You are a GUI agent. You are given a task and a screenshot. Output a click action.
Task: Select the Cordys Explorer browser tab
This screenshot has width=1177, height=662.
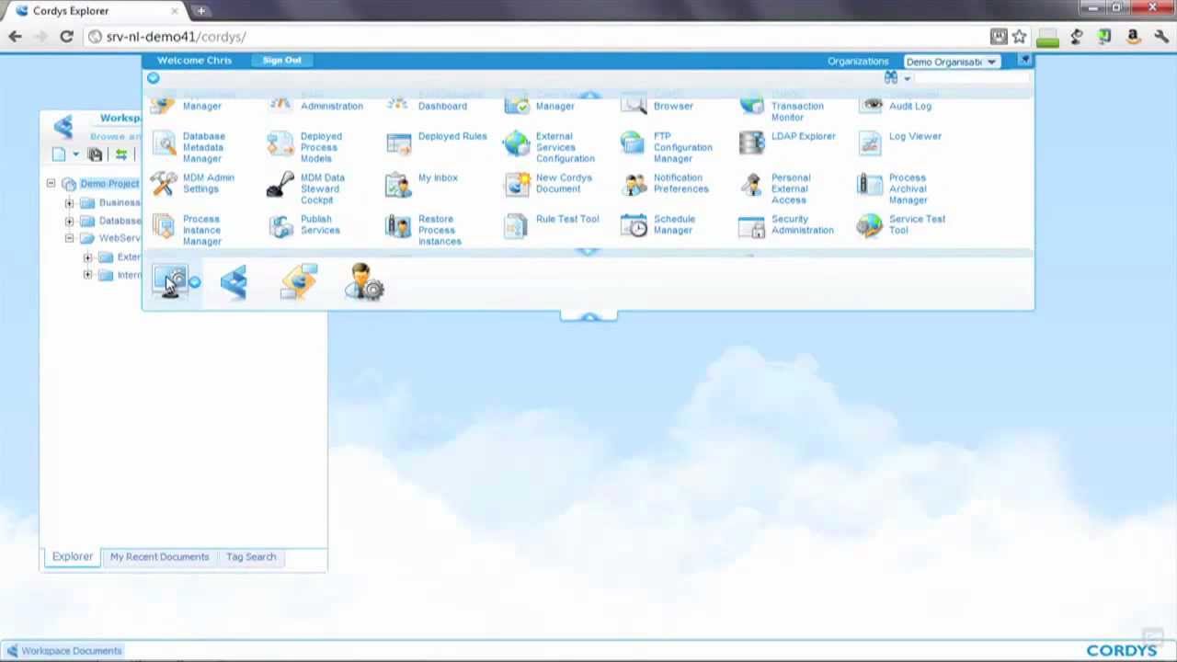[x=97, y=11]
